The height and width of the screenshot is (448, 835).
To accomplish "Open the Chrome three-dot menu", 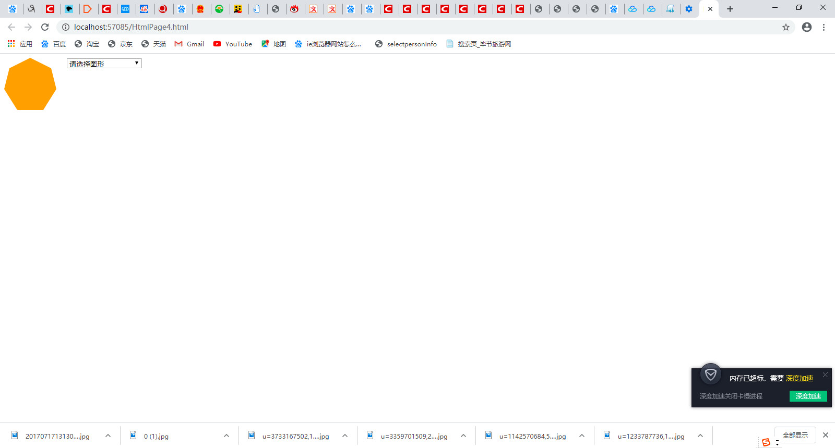I will [824, 27].
